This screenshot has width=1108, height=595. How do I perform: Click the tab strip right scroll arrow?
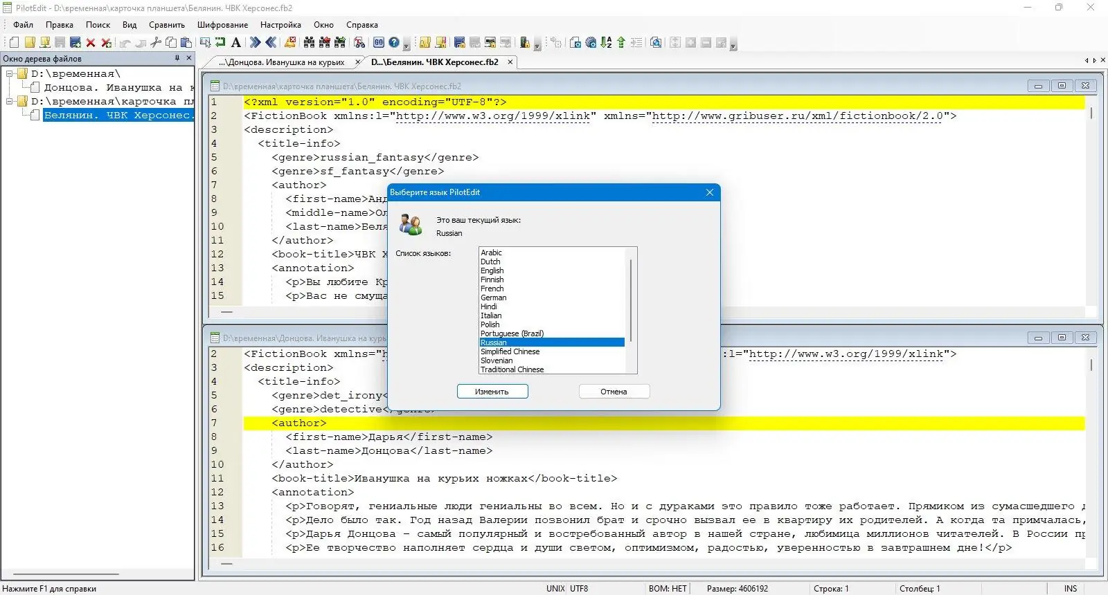1095,61
